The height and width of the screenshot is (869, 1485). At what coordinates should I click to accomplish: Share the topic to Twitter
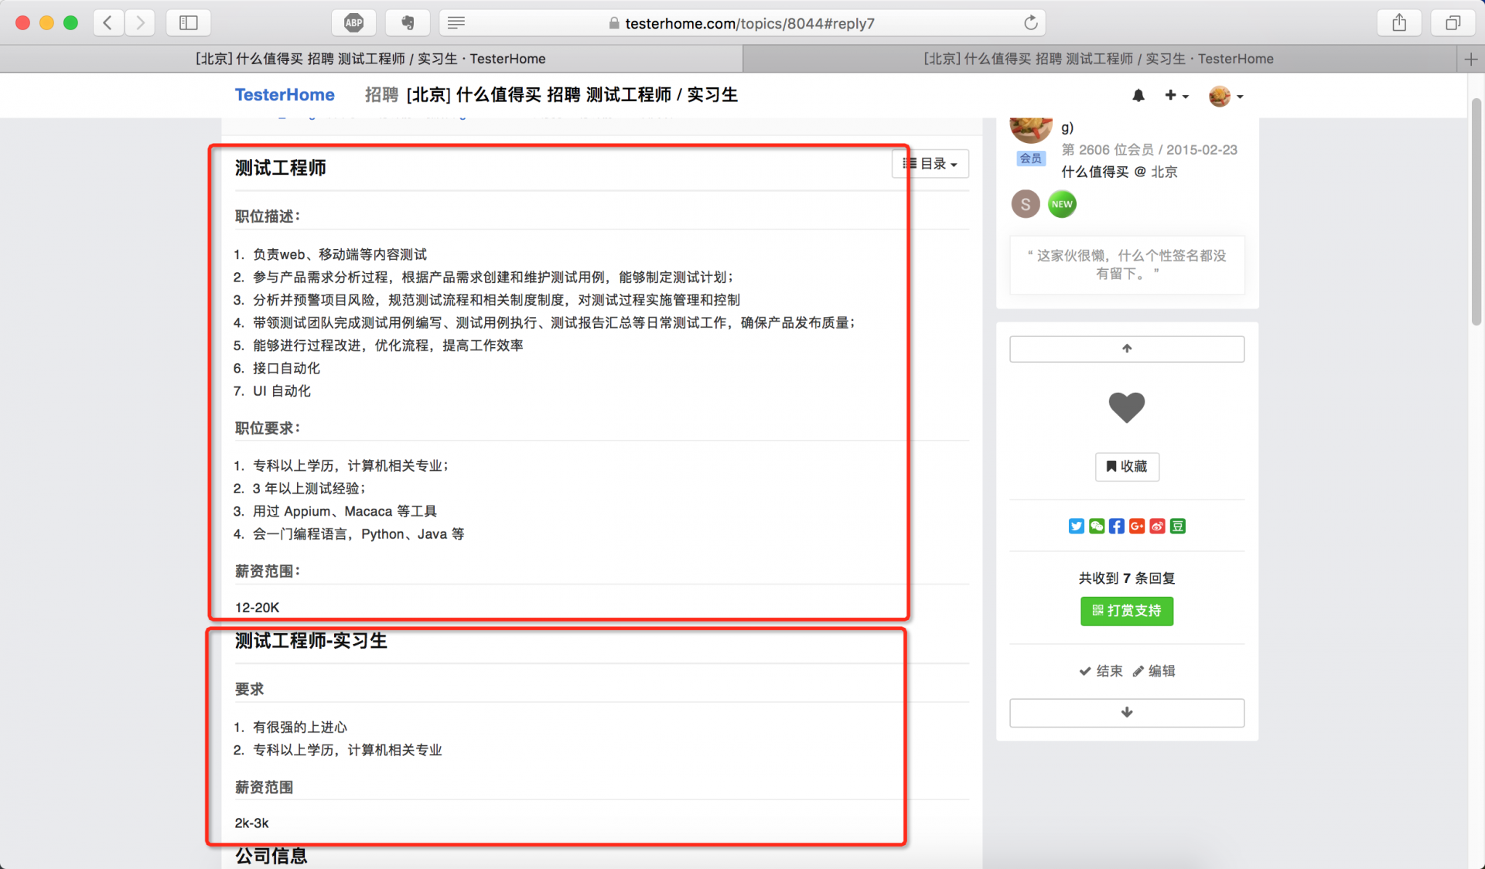[1076, 526]
